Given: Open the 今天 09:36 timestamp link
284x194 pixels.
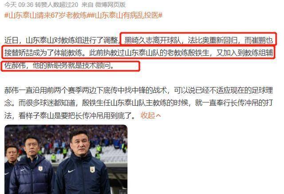Looking at the screenshot, I should pyautogui.click(x=19, y=4).
